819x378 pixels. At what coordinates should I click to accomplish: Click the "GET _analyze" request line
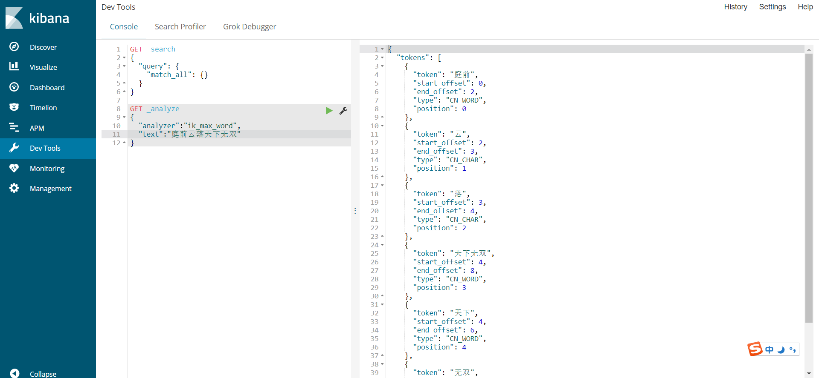tap(155, 109)
